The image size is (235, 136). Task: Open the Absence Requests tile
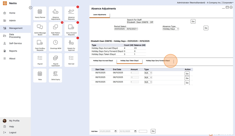71,13
